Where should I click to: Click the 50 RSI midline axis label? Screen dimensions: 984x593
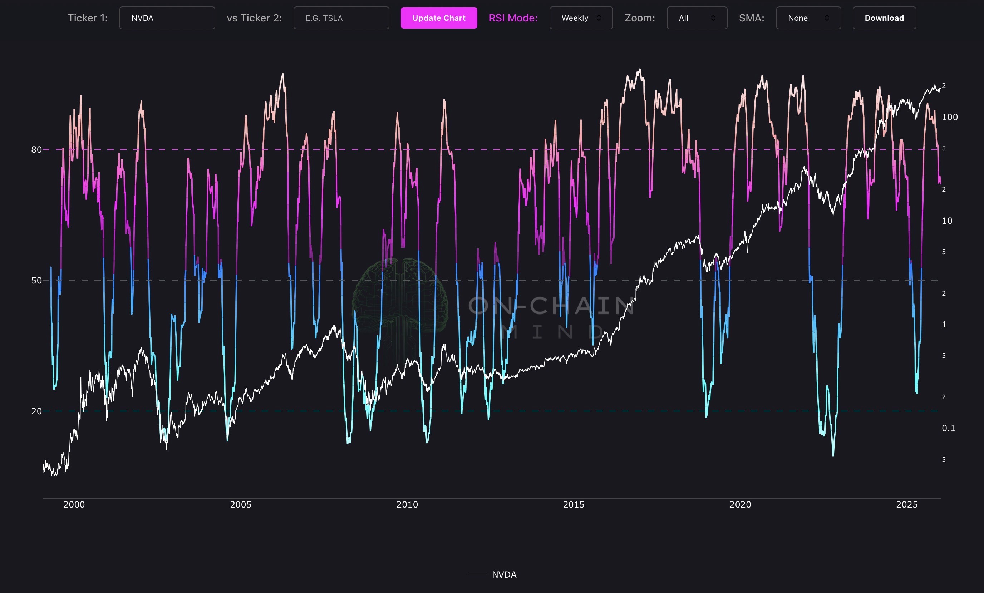(36, 280)
